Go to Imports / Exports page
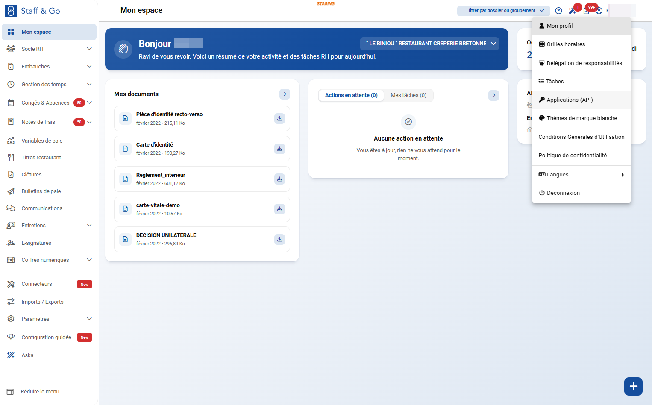 tap(49, 302)
